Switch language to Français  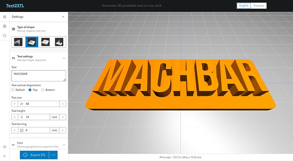coord(259,6)
